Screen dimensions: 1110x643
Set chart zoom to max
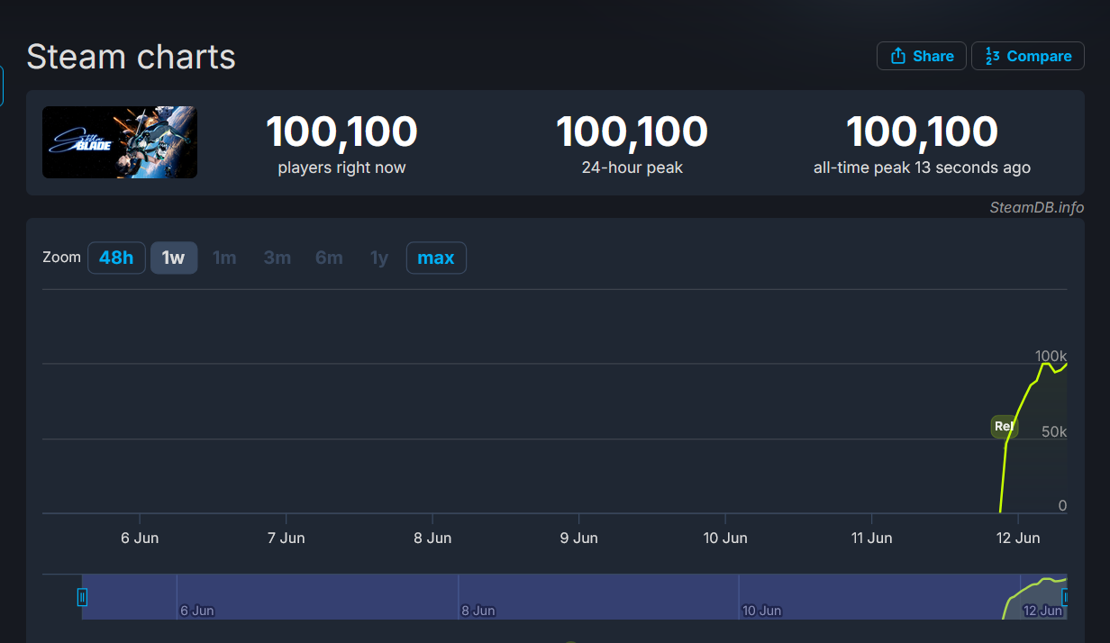coord(436,258)
